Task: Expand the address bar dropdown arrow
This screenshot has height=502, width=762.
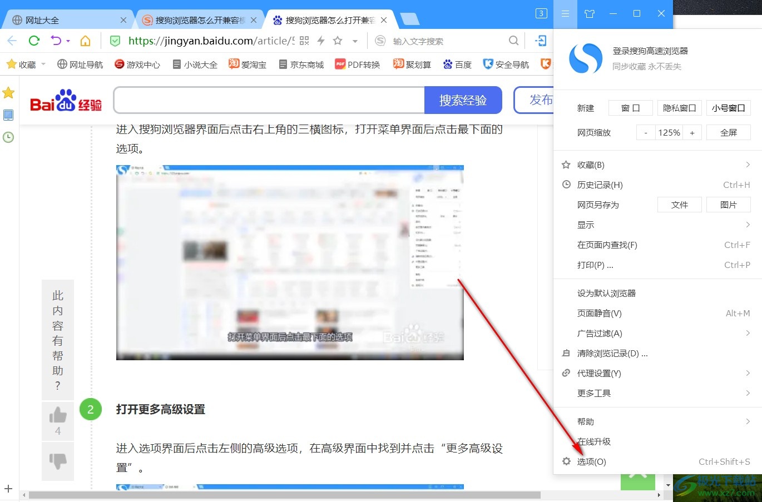Action: coord(355,41)
